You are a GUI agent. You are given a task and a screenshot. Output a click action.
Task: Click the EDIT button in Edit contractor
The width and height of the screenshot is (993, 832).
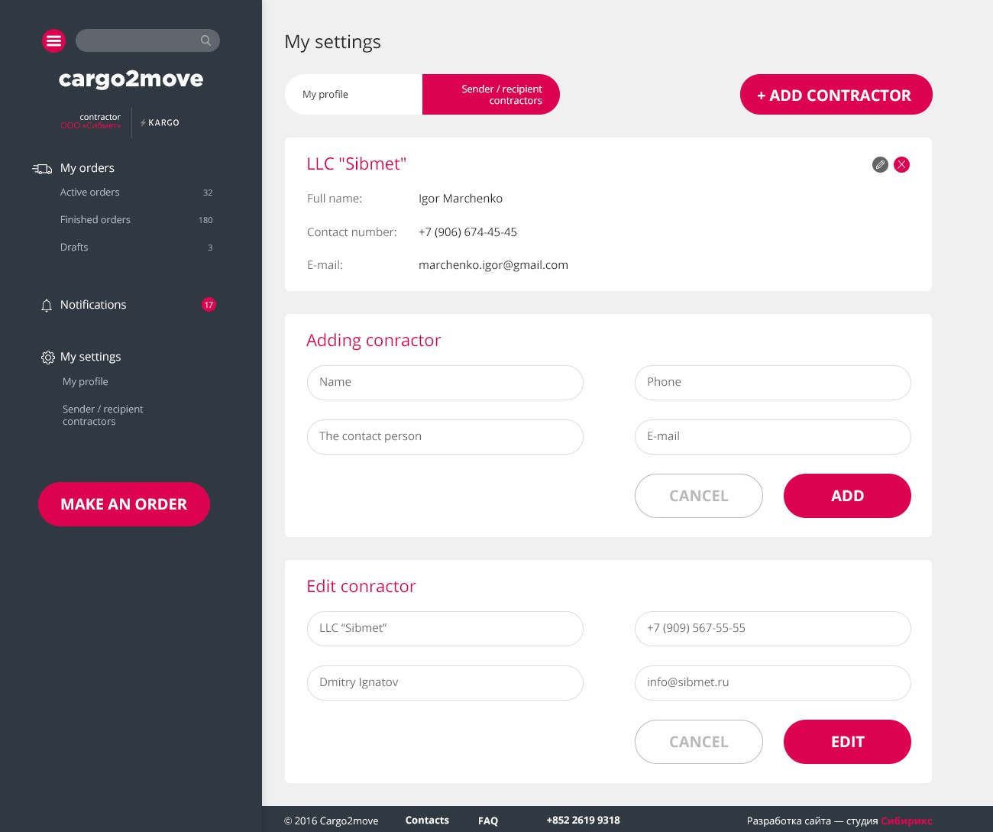coord(847,742)
